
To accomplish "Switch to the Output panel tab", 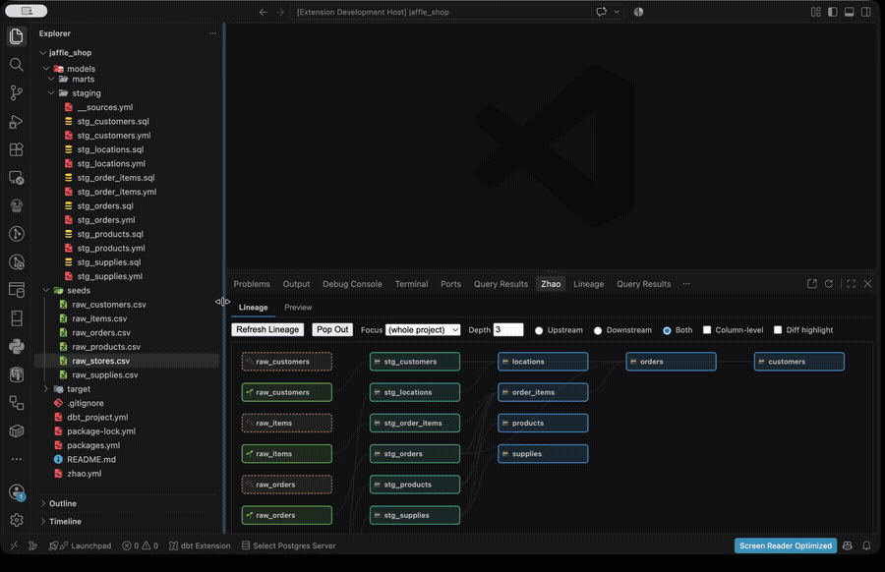I will click(x=296, y=284).
